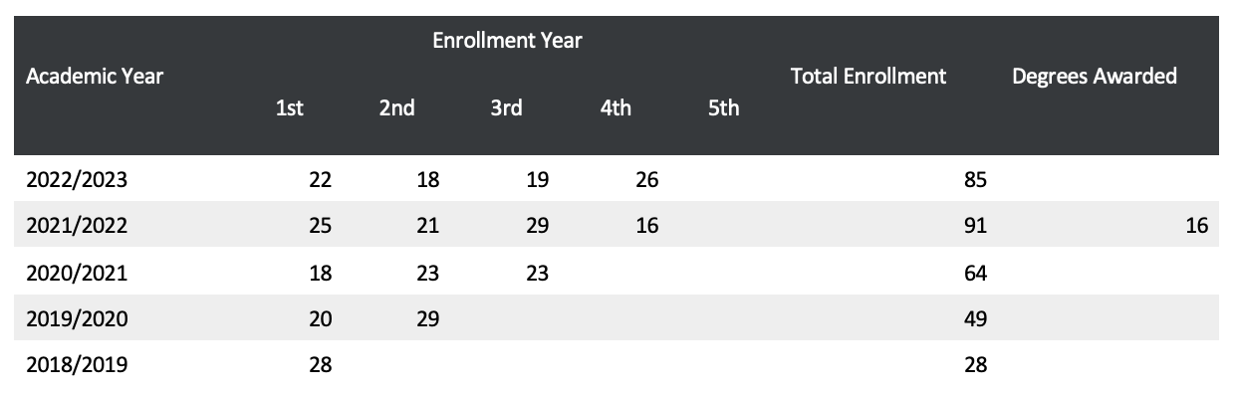Click the 2022/2023 row label
1237x396 pixels.
(77, 180)
